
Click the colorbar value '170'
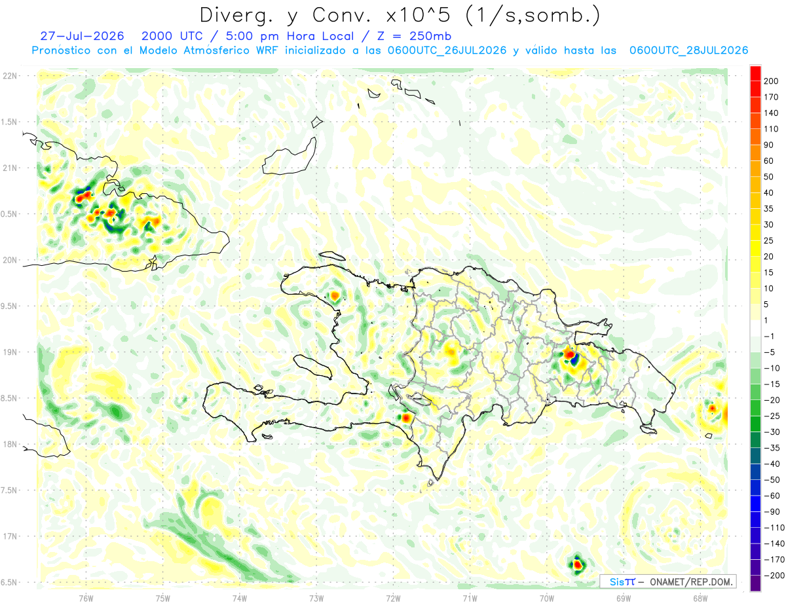click(771, 97)
